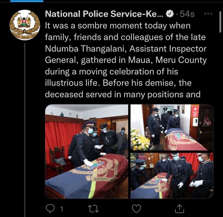Open the bottom-right photo of officers
Screen dimensions: 223x217
pos(172,176)
